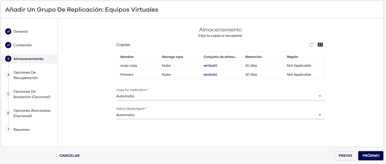Expand the Select MediaAgent dropdown
The width and height of the screenshot is (386, 164).
pyautogui.click(x=320, y=115)
